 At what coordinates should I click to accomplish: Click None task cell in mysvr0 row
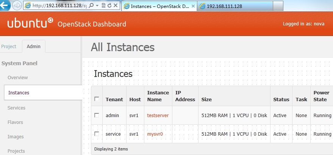(301, 134)
